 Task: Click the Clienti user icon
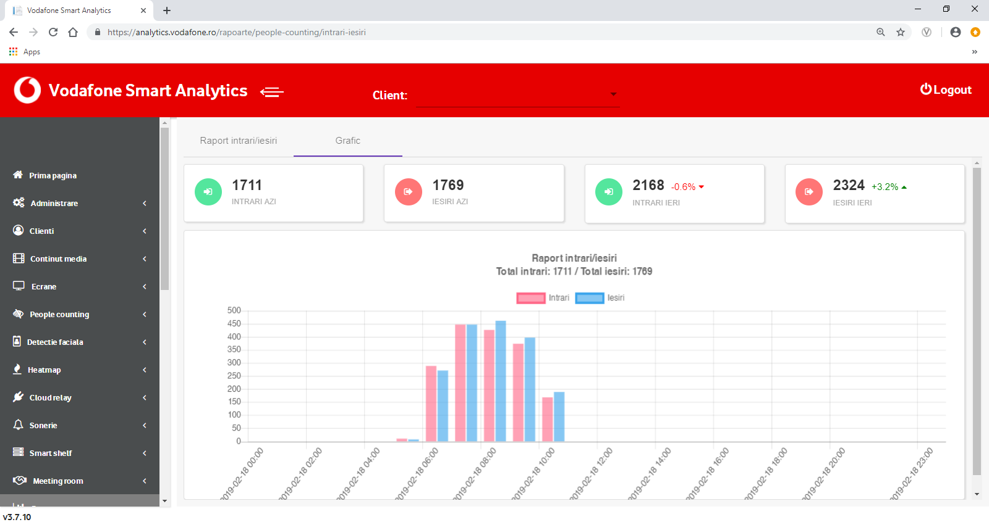pyautogui.click(x=19, y=230)
